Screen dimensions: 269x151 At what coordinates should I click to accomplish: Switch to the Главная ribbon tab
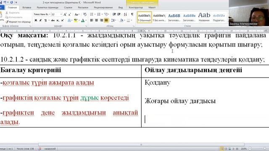coord(12,8)
